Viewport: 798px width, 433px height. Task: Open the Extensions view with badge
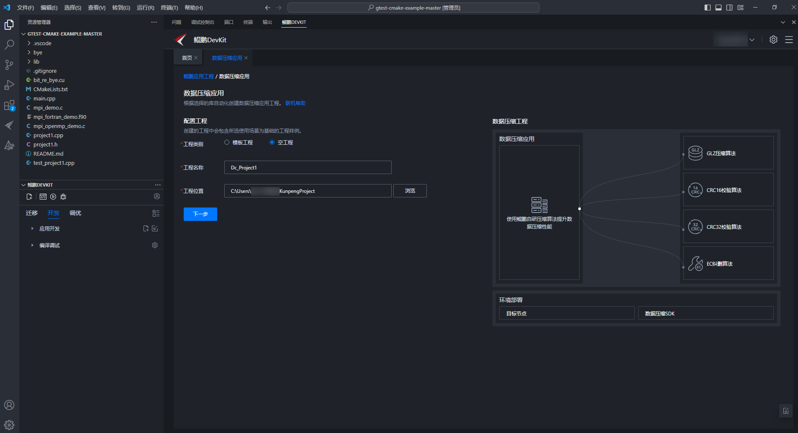tap(9, 105)
